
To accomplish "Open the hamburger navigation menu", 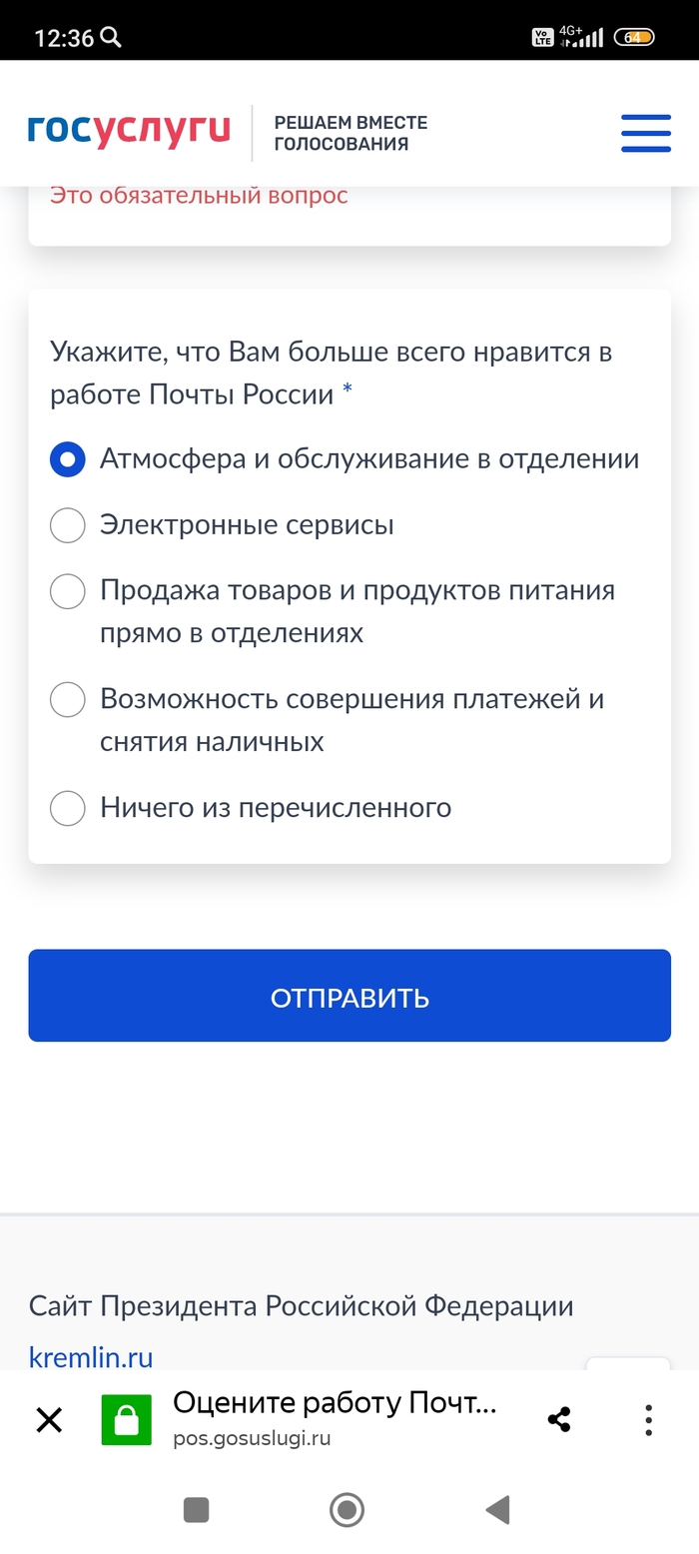I will (645, 133).
